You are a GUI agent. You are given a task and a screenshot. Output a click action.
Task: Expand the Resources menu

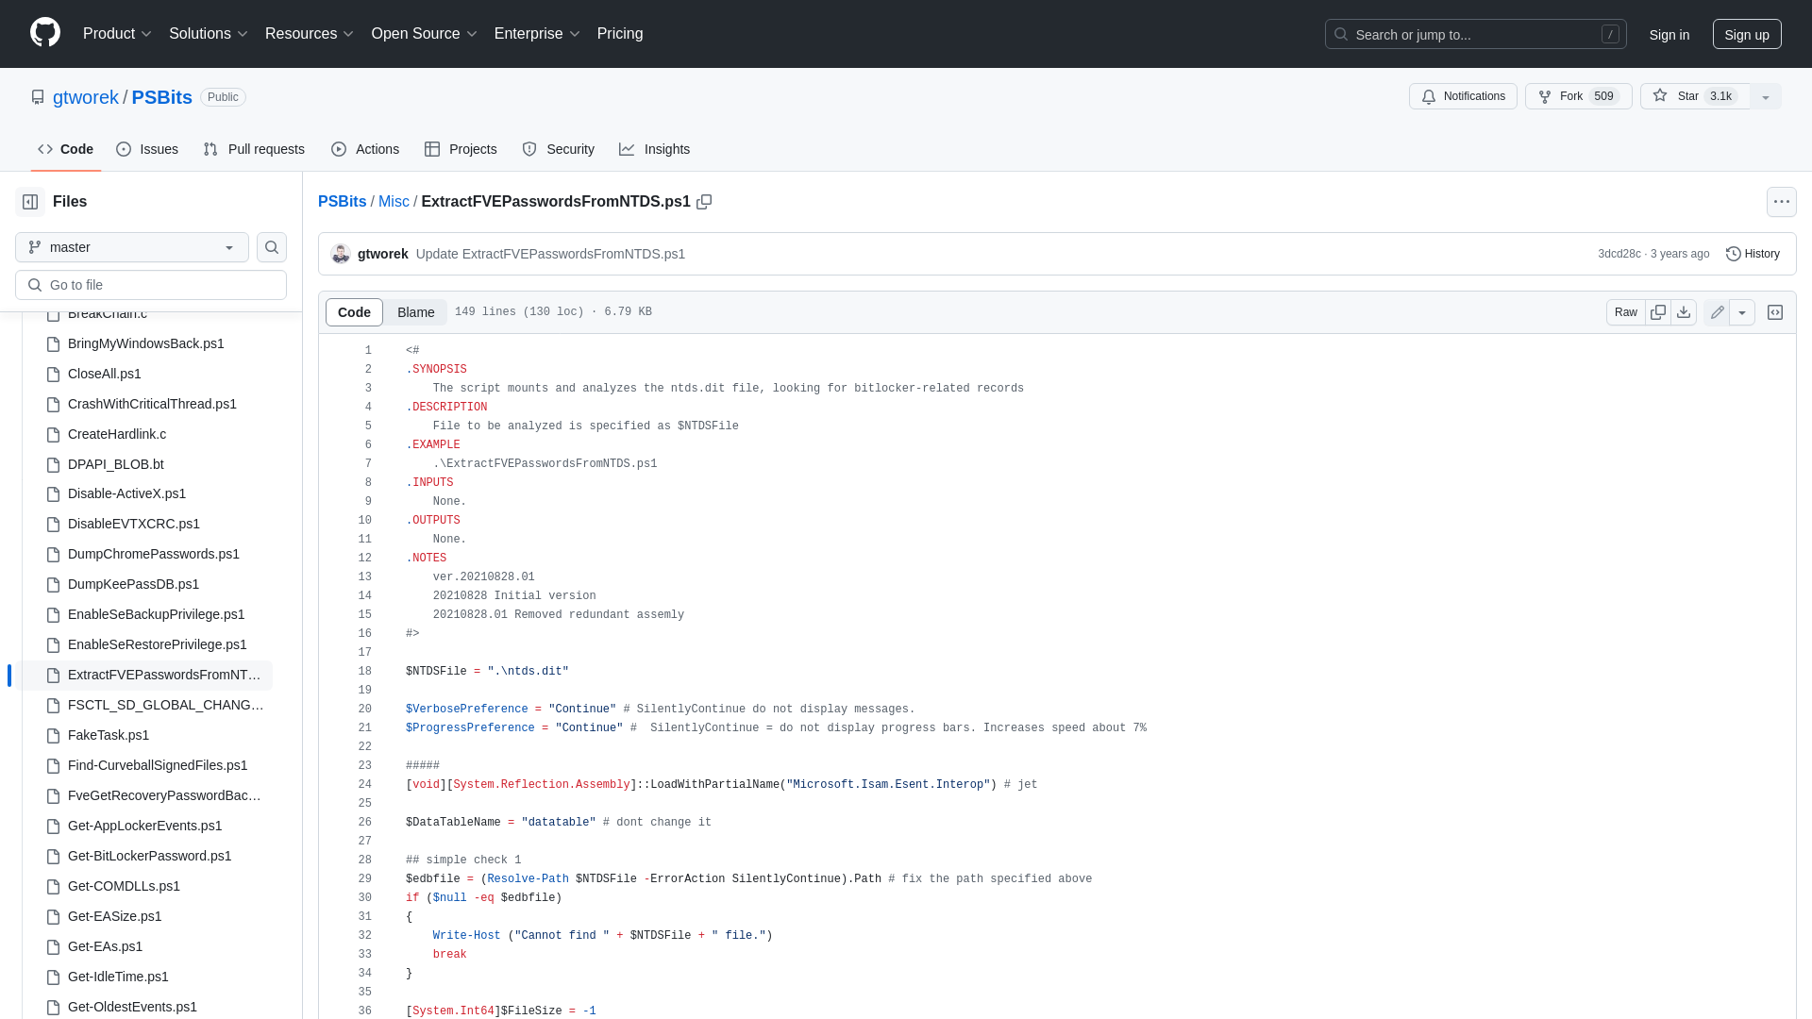pos(309,34)
